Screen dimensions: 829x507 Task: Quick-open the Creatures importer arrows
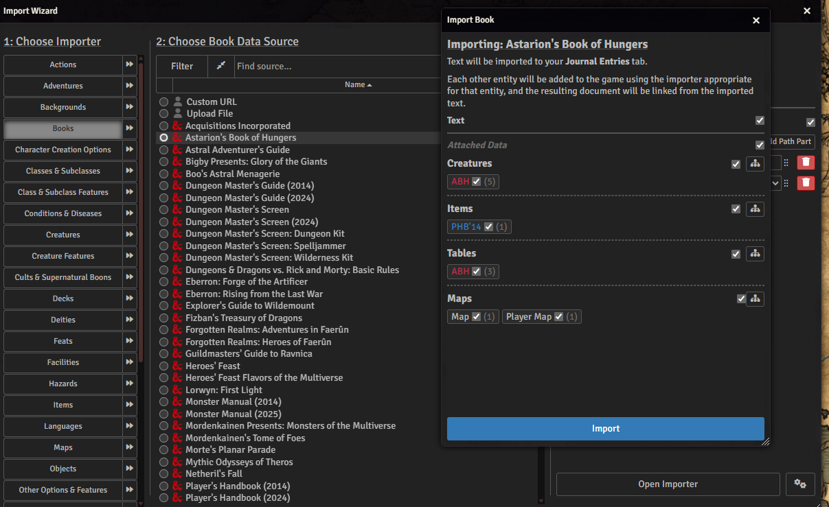pos(129,235)
